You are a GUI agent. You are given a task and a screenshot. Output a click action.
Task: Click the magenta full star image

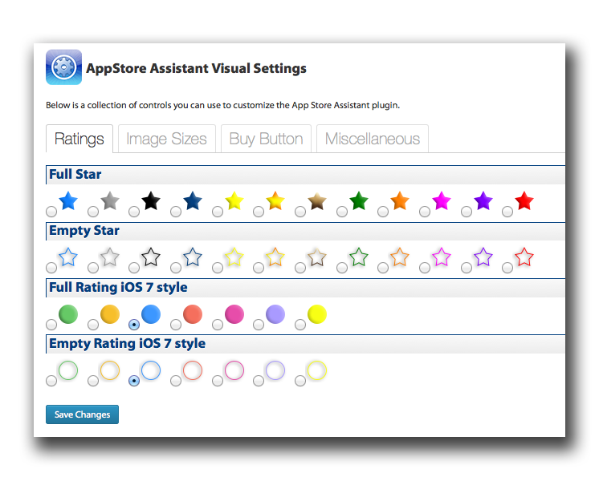(442, 200)
